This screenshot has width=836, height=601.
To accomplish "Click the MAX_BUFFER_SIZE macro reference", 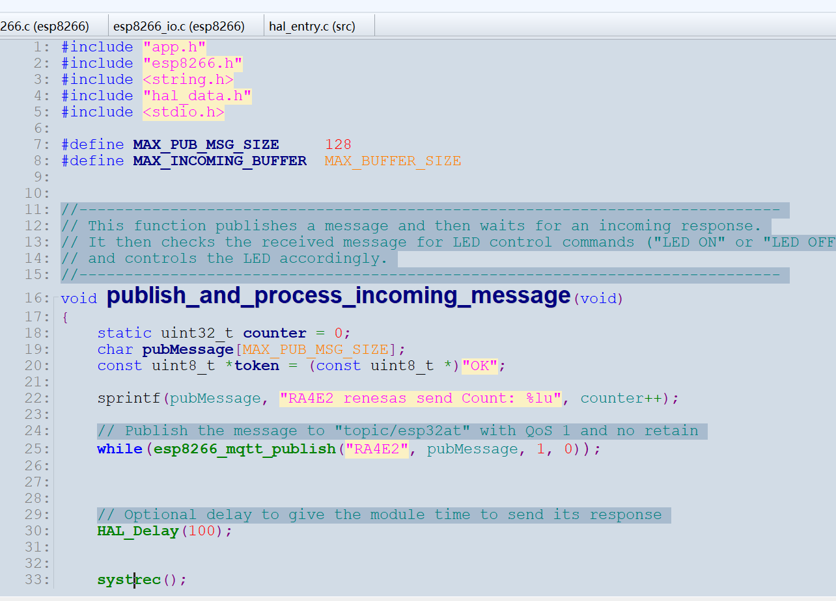I will (393, 161).
